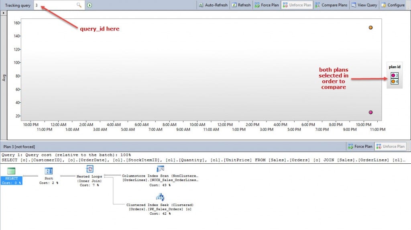Select the Sort operator icon
The height and width of the screenshot is (230, 411).
pyautogui.click(x=49, y=171)
